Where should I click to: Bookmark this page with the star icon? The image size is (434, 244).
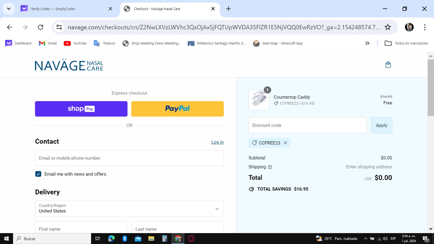[388, 27]
